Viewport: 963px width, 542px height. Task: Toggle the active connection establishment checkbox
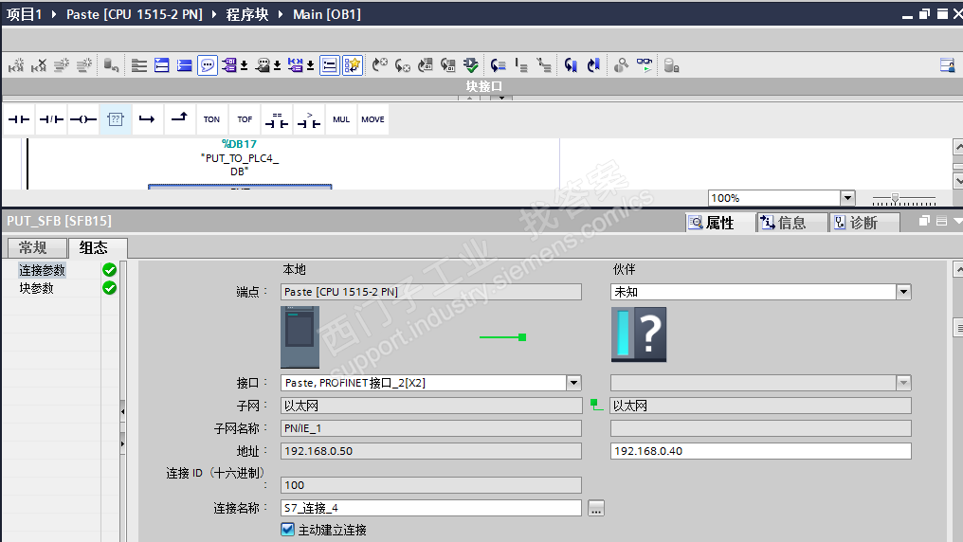[x=287, y=529]
